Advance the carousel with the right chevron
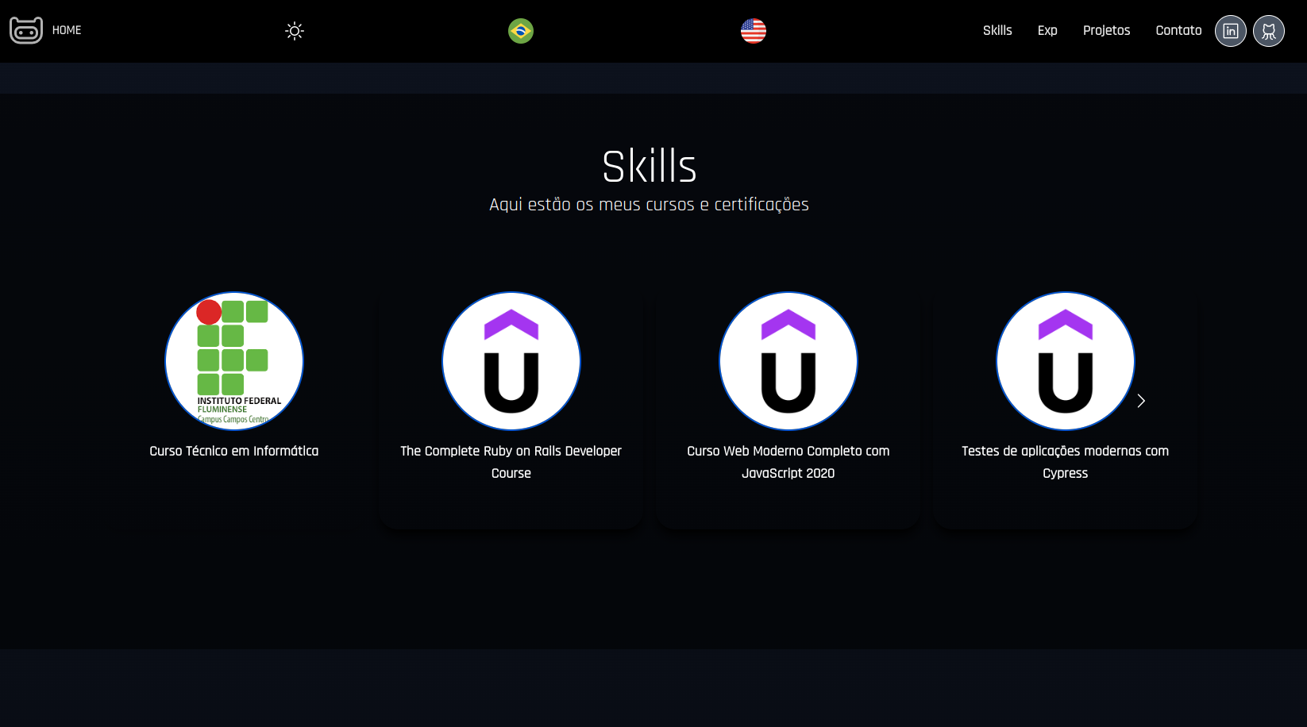1307x727 pixels. pos(1141,401)
